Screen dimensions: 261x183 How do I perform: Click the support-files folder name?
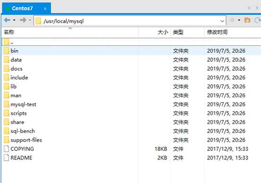[x=26, y=140]
